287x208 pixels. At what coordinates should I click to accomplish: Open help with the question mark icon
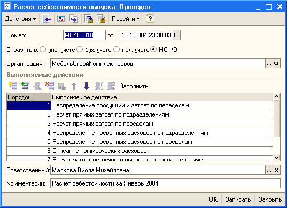coord(150,19)
